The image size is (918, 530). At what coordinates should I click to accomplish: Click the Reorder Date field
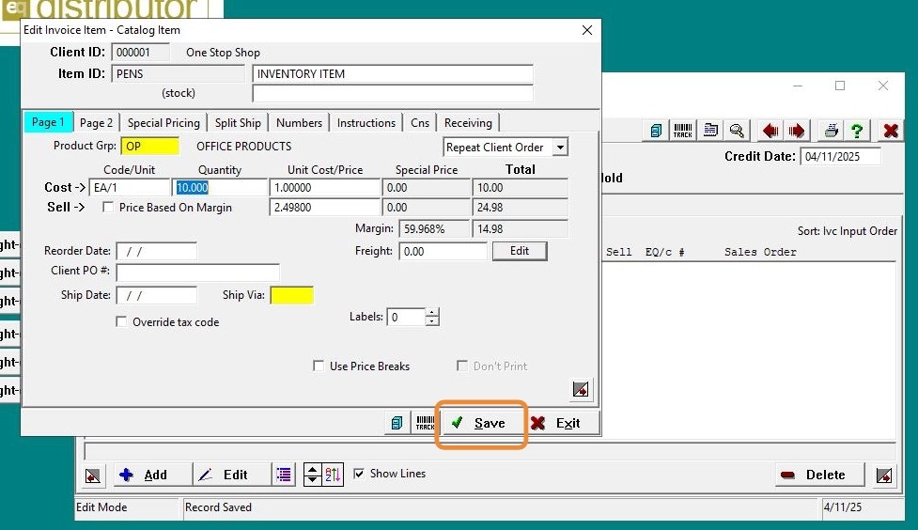(156, 251)
